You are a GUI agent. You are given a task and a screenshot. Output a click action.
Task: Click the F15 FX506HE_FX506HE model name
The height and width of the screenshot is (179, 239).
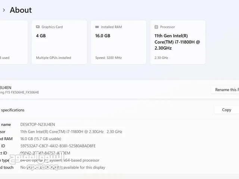click(x=19, y=92)
